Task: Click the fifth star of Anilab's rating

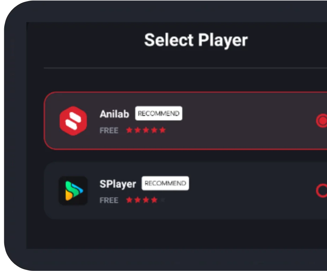Action: (162, 130)
